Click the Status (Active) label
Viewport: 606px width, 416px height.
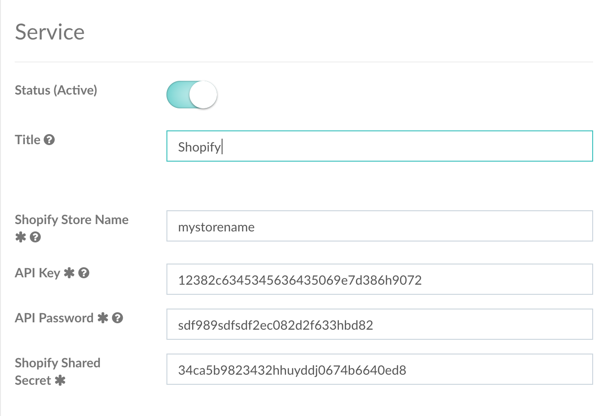point(56,90)
